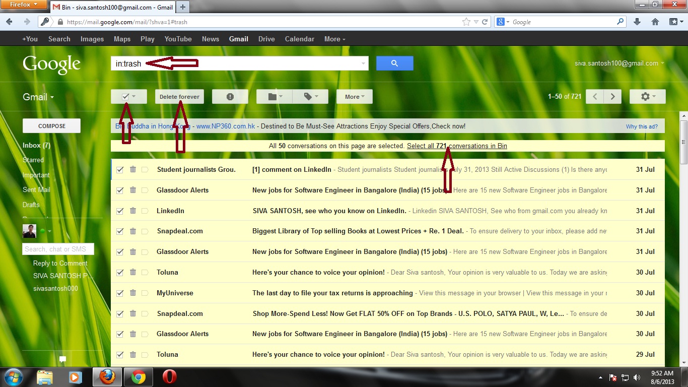Click the blue search magnifier button
The image size is (688, 387).
pyautogui.click(x=394, y=63)
